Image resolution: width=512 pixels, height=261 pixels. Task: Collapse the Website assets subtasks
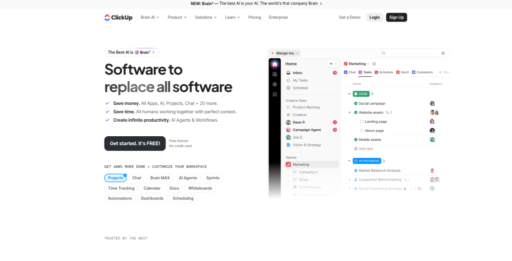pos(349,112)
